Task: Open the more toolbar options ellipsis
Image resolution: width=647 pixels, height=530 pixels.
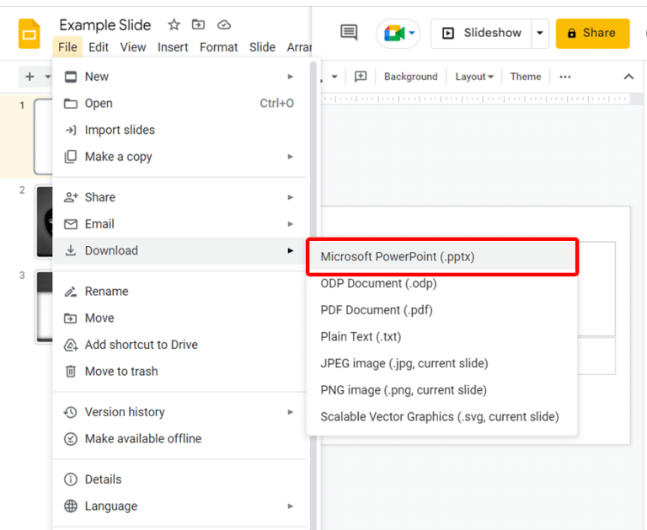Action: [565, 77]
